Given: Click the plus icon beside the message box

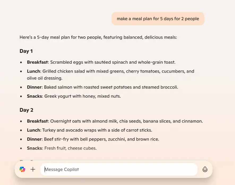Looking at the screenshot, I should pos(33,169).
